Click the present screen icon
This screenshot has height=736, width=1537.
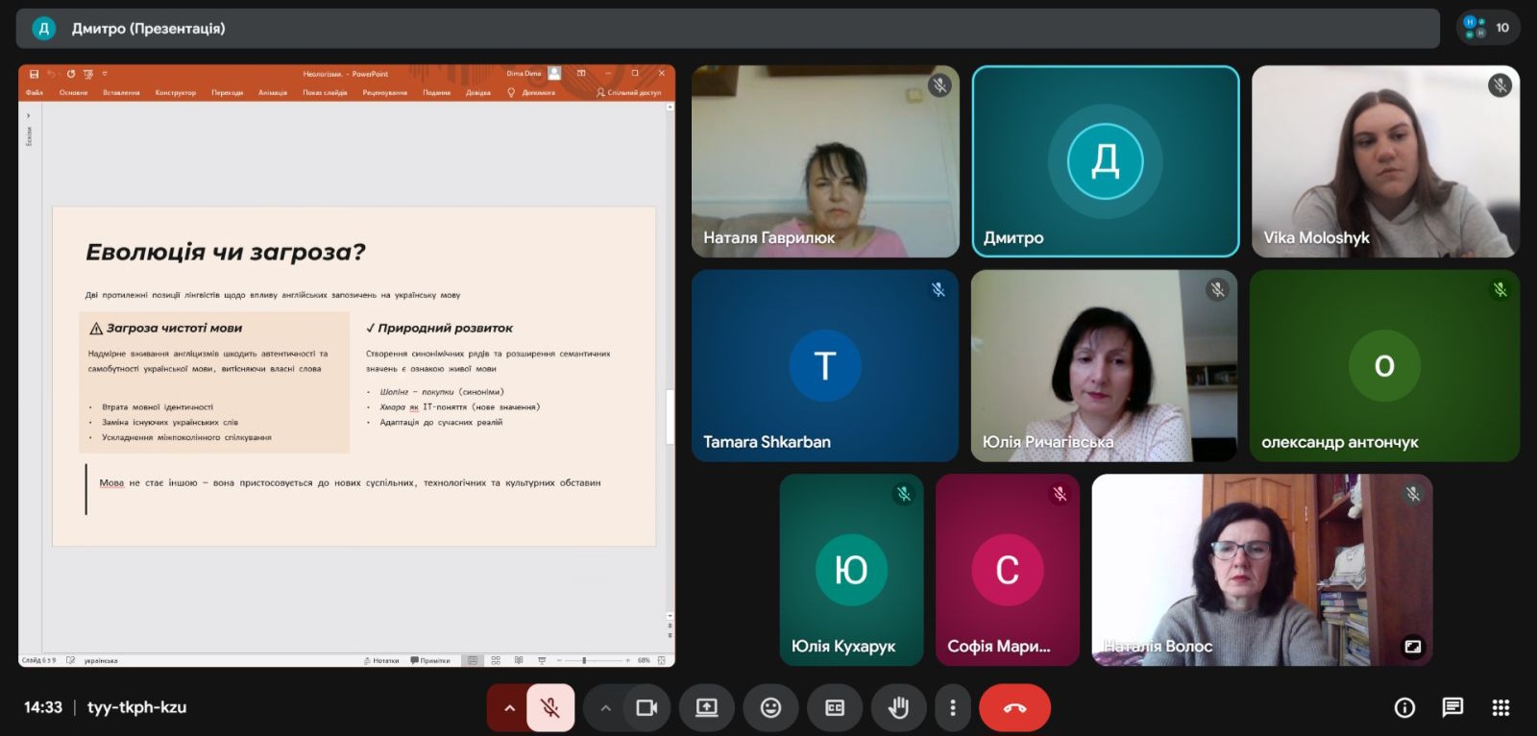click(x=707, y=708)
